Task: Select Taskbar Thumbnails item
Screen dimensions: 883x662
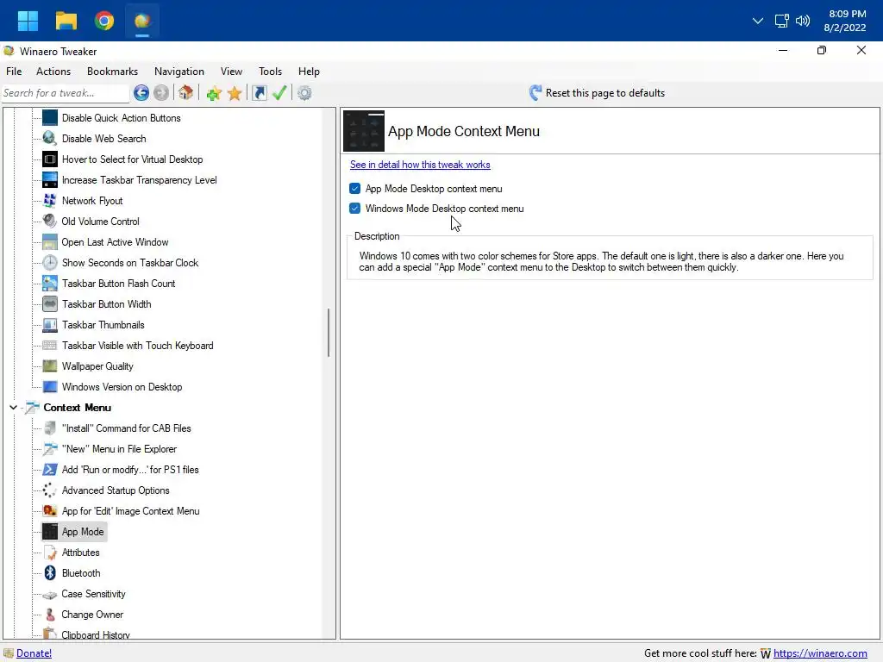Action: tap(103, 325)
